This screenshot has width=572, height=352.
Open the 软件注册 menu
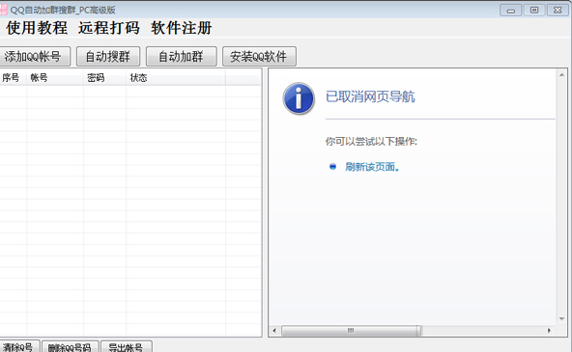click(x=182, y=28)
